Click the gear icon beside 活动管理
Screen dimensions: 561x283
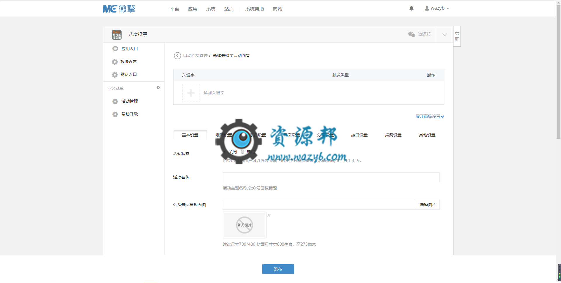pyautogui.click(x=115, y=101)
